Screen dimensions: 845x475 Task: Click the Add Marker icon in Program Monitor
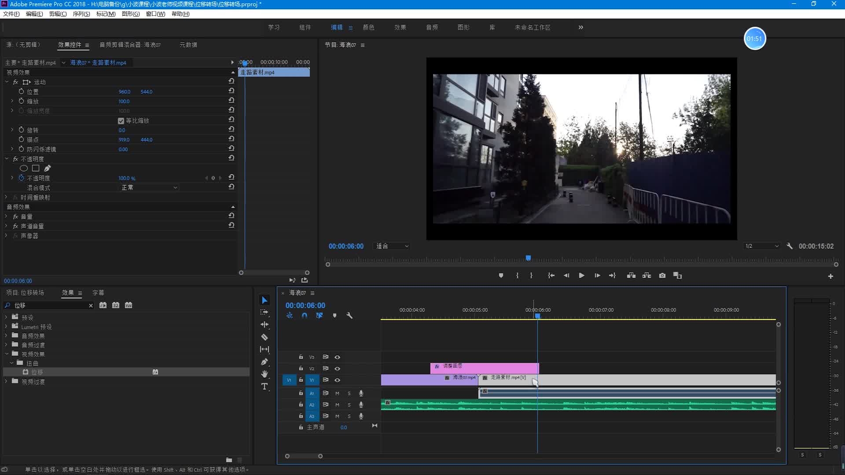[501, 276]
